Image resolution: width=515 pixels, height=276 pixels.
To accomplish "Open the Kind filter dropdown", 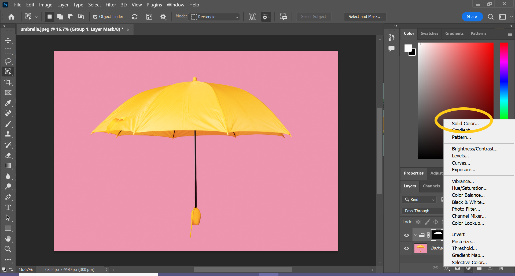I will (x=420, y=199).
